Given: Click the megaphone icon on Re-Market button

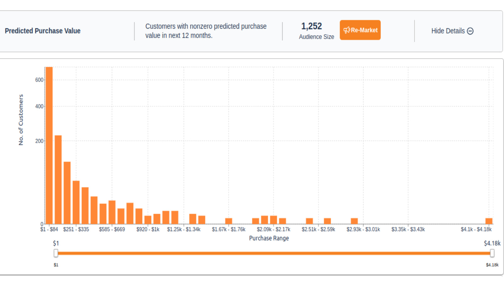Looking at the screenshot, I should 346,30.
